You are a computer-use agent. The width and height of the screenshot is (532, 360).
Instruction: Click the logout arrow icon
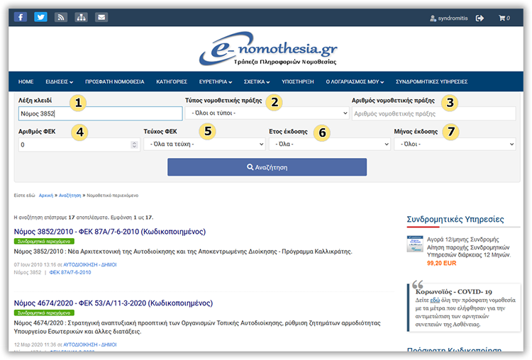point(480,18)
